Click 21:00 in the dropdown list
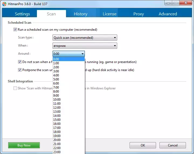The image size is (194, 154). coord(69,144)
